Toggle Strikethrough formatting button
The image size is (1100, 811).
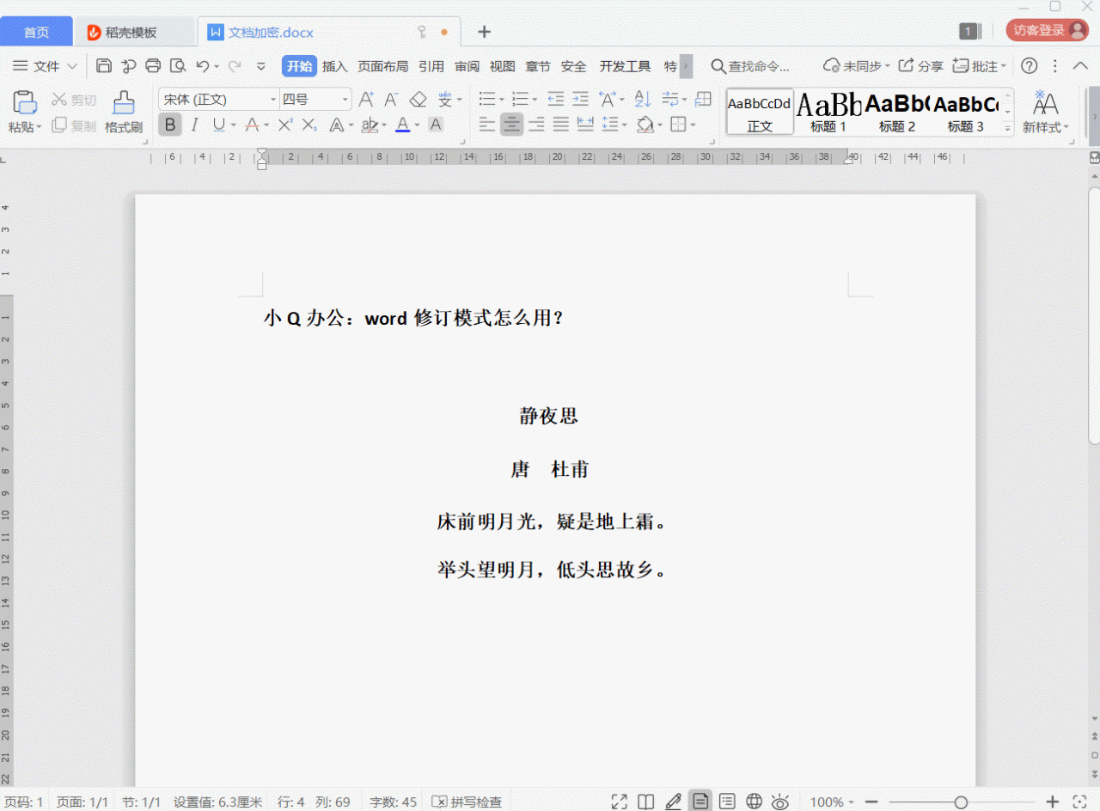[x=252, y=125]
